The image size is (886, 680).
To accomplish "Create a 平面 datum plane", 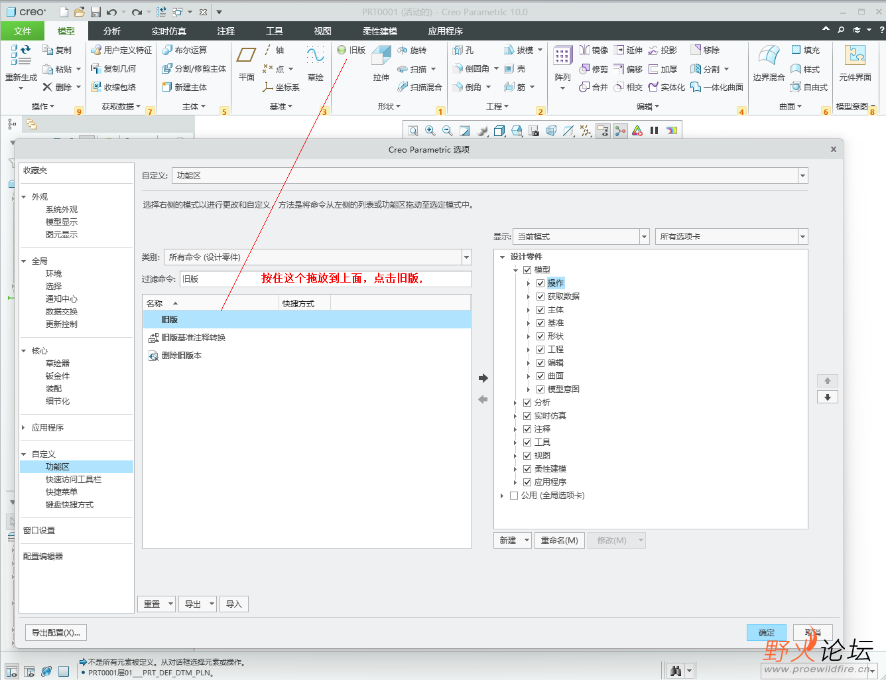I will (247, 63).
